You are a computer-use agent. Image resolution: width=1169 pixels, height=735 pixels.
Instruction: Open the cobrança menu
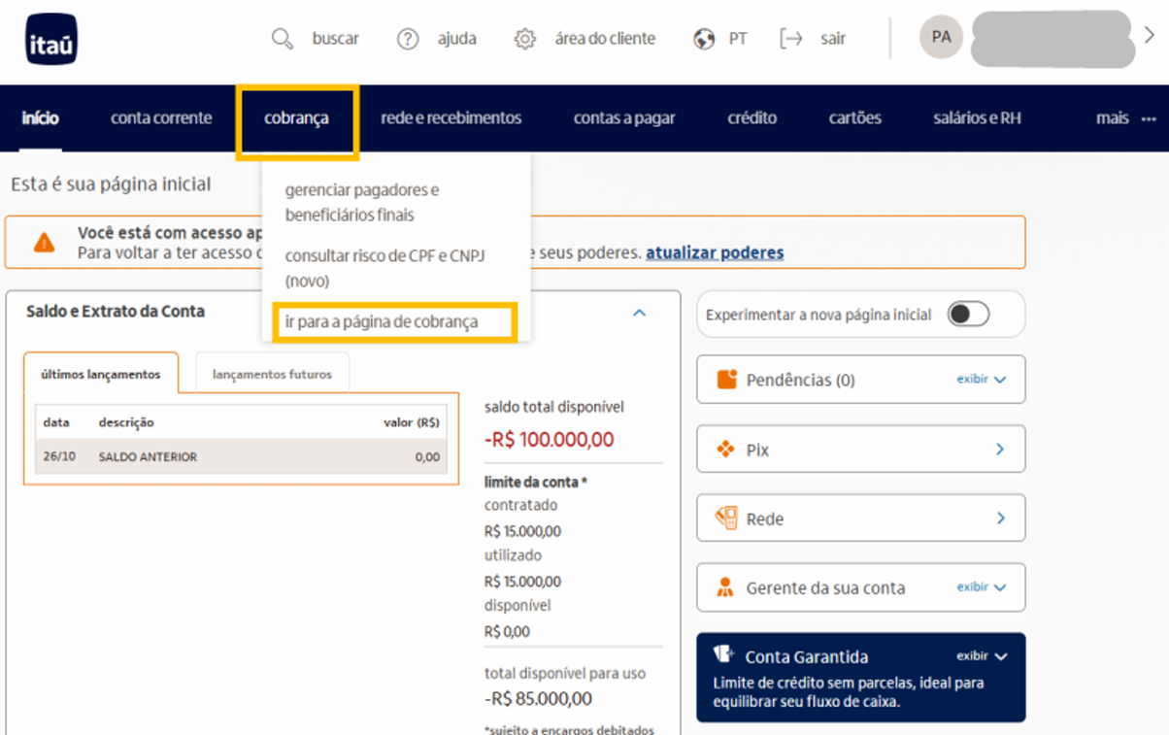(x=296, y=118)
